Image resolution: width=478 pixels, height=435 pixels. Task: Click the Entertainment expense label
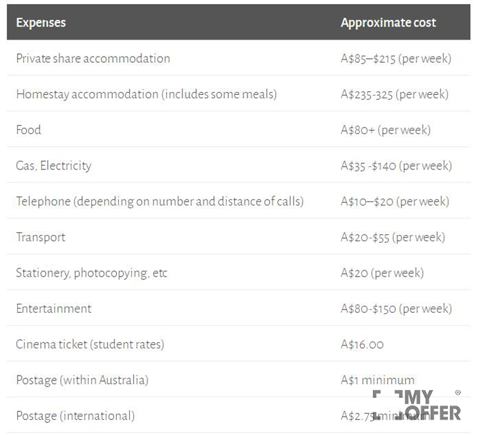click(x=53, y=309)
